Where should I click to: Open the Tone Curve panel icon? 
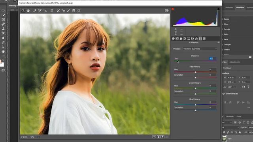coord(177,39)
